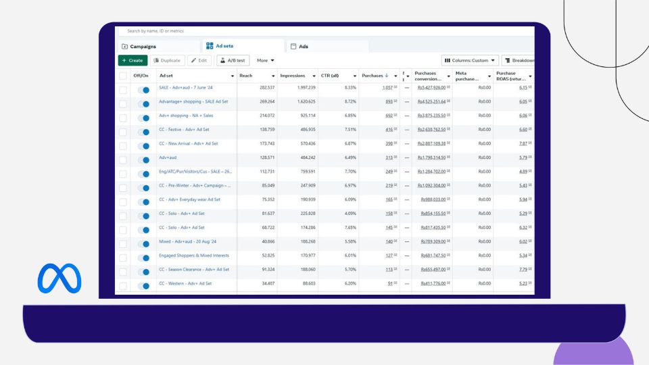Open the Engaged Shoppers & Mixed Interests link
The image size is (649, 365).
coord(194,255)
